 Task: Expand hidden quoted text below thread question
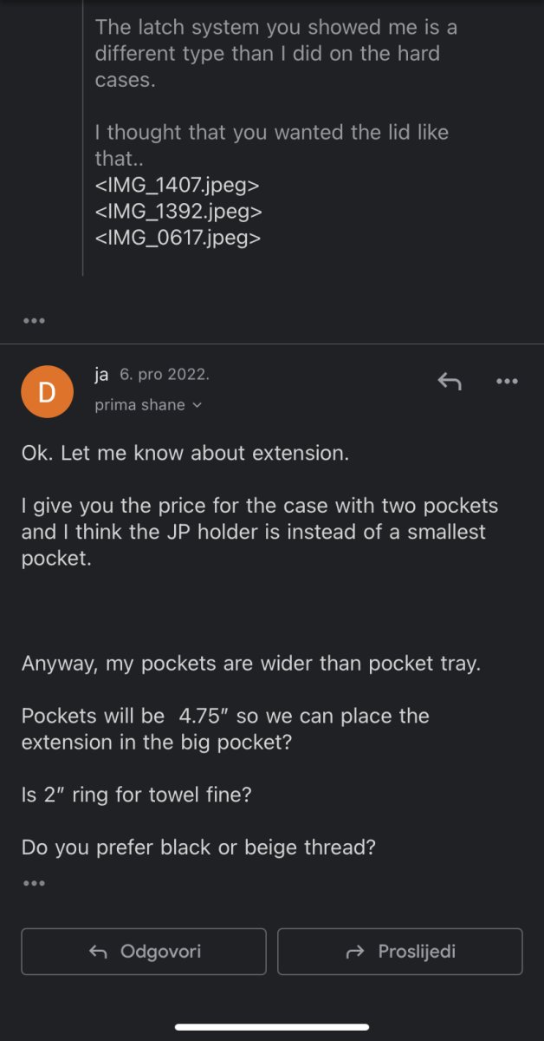[x=33, y=883]
